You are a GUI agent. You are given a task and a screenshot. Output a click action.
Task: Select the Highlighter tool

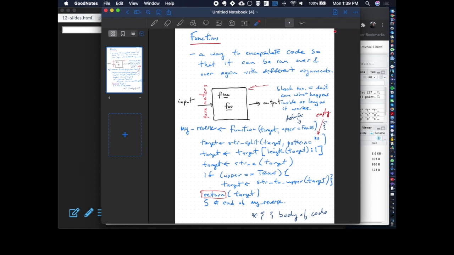pos(180,23)
